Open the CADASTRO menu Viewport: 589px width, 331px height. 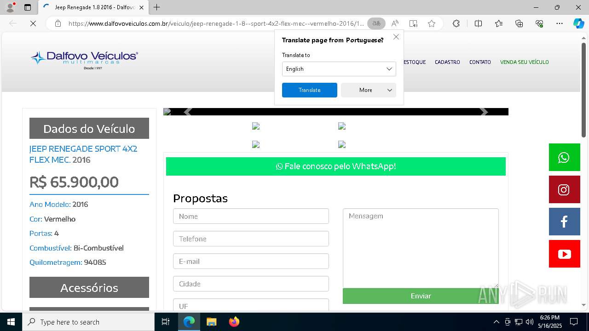pyautogui.click(x=447, y=62)
